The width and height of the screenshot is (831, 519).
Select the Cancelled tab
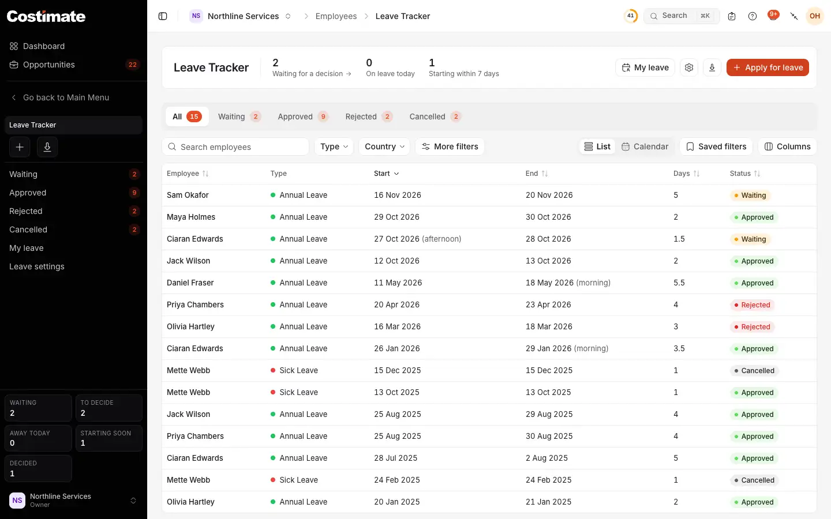tap(435, 116)
